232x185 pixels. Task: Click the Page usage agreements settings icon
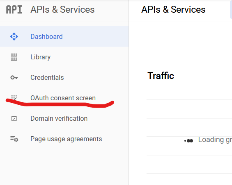(14, 139)
